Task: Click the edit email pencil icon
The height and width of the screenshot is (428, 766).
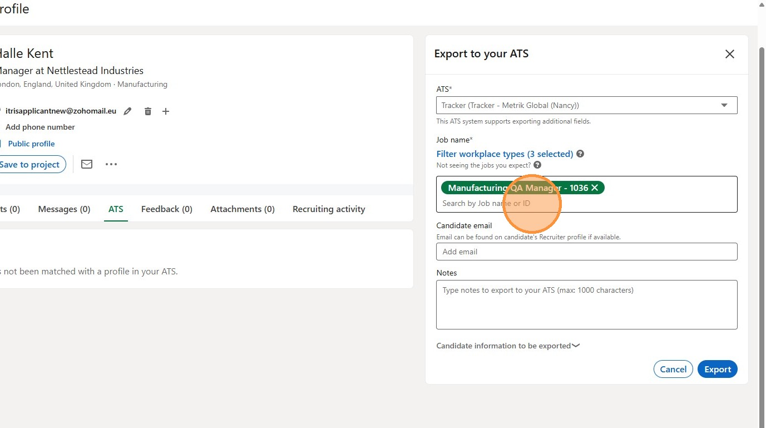Action: (127, 111)
